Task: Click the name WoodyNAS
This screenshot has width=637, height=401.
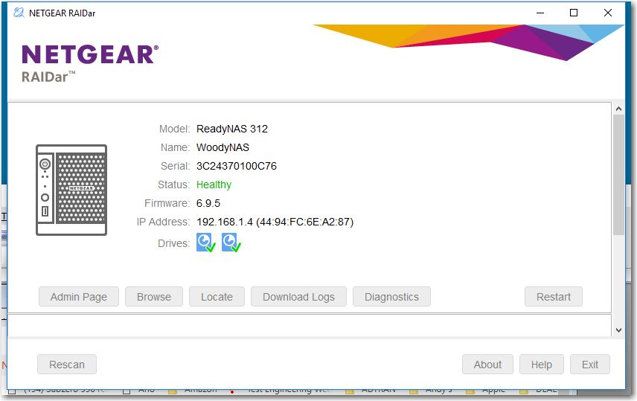Action: click(x=223, y=147)
